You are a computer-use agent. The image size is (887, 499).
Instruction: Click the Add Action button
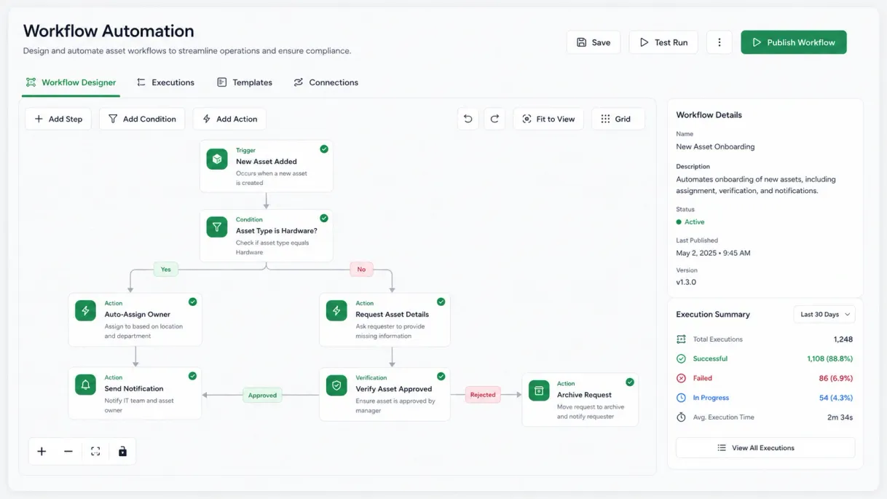point(229,119)
